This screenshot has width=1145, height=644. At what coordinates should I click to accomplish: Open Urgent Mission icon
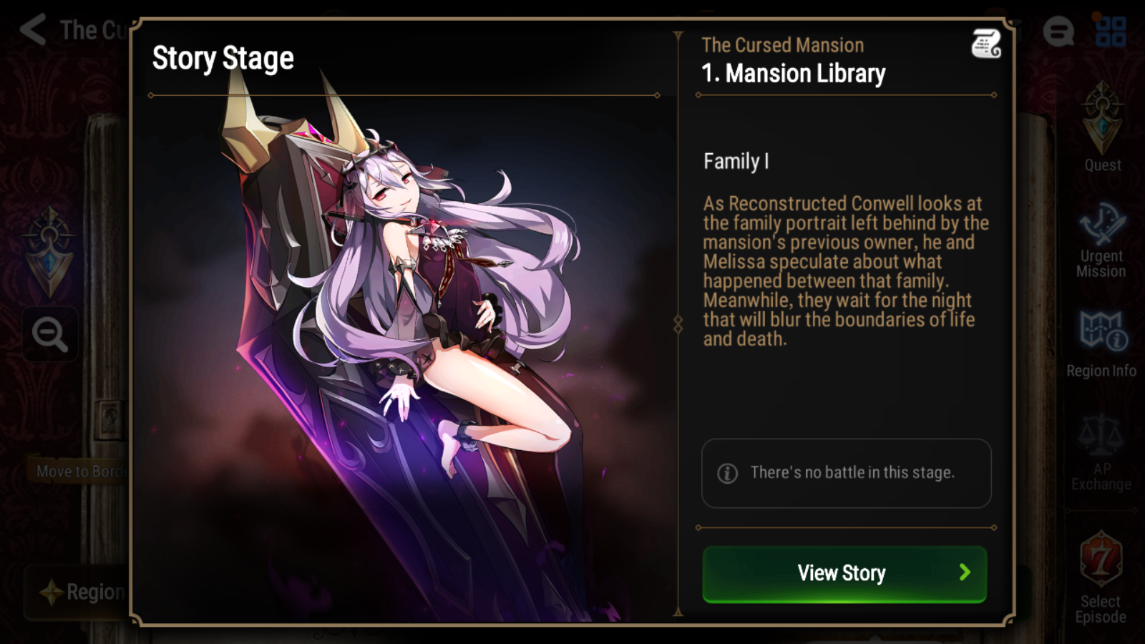coord(1101,240)
